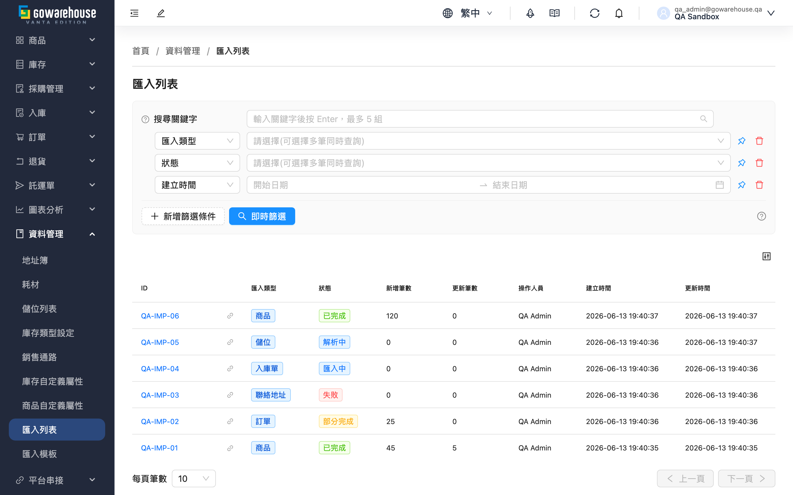The width and height of the screenshot is (793, 495).
Task: Expand the 訂單 sidebar menu
Action: click(57, 137)
